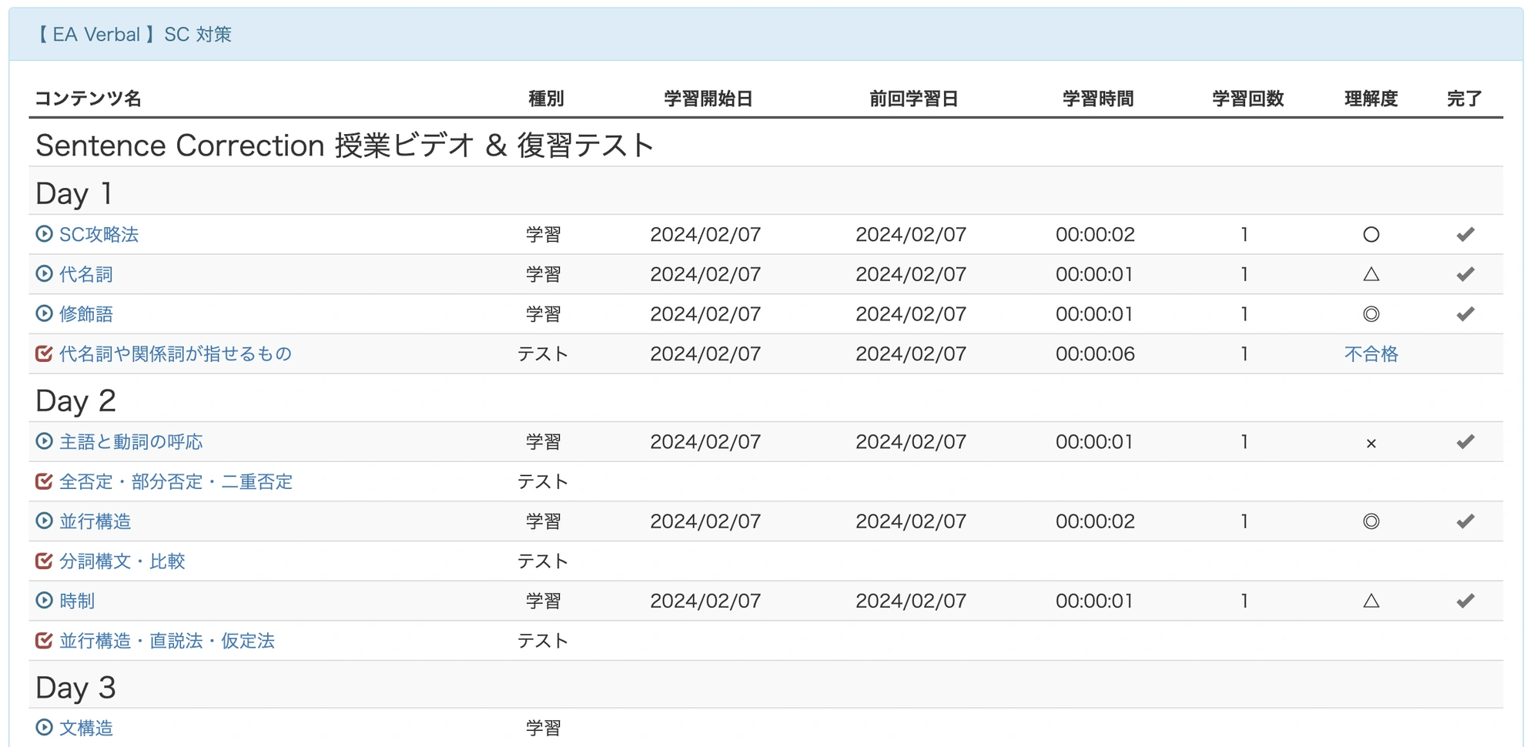The height and width of the screenshot is (747, 1540).
Task: Click the 【EA Verbal】SC 対策 panel title
Action: point(134,35)
